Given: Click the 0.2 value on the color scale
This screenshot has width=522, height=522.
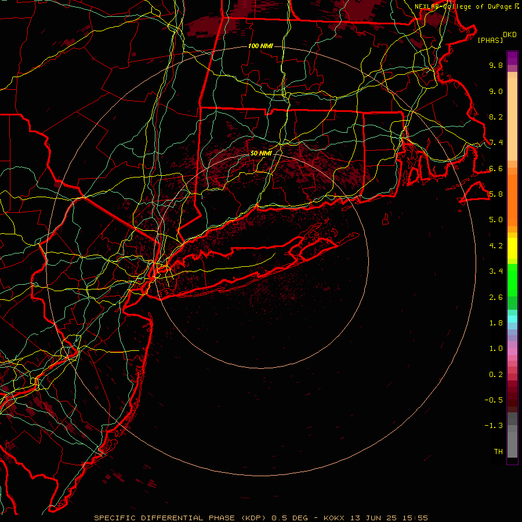Looking at the screenshot, I should tap(496, 375).
